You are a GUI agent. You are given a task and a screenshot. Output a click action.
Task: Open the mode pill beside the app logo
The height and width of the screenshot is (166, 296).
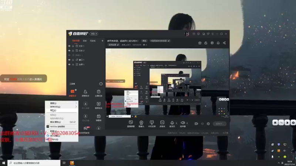(x=94, y=34)
